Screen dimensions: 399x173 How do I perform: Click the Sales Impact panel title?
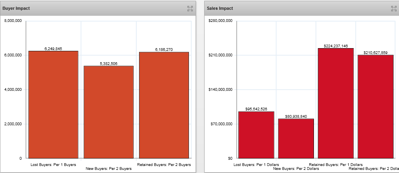click(x=220, y=8)
